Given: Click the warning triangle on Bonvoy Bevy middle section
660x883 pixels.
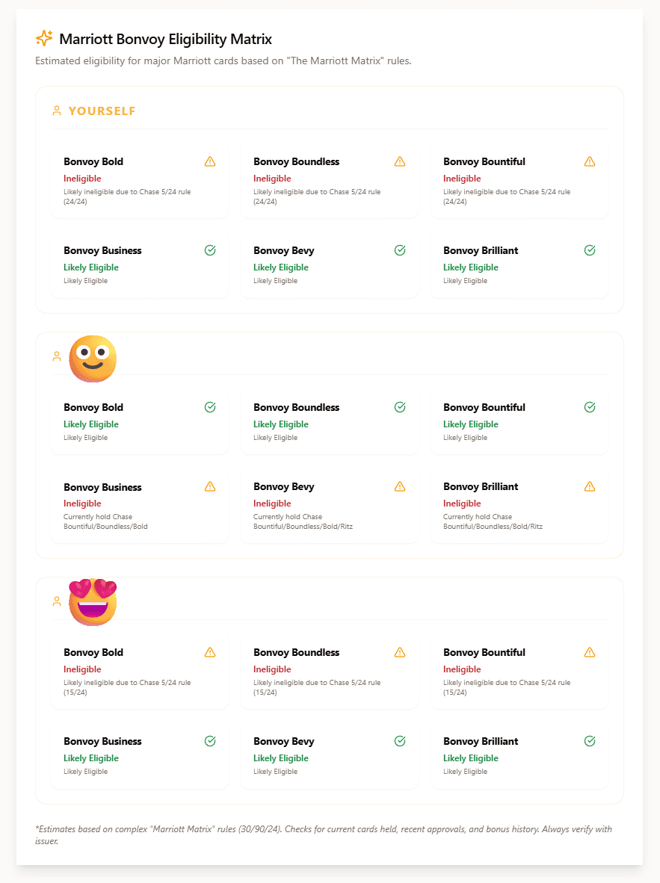Looking at the screenshot, I should [400, 486].
